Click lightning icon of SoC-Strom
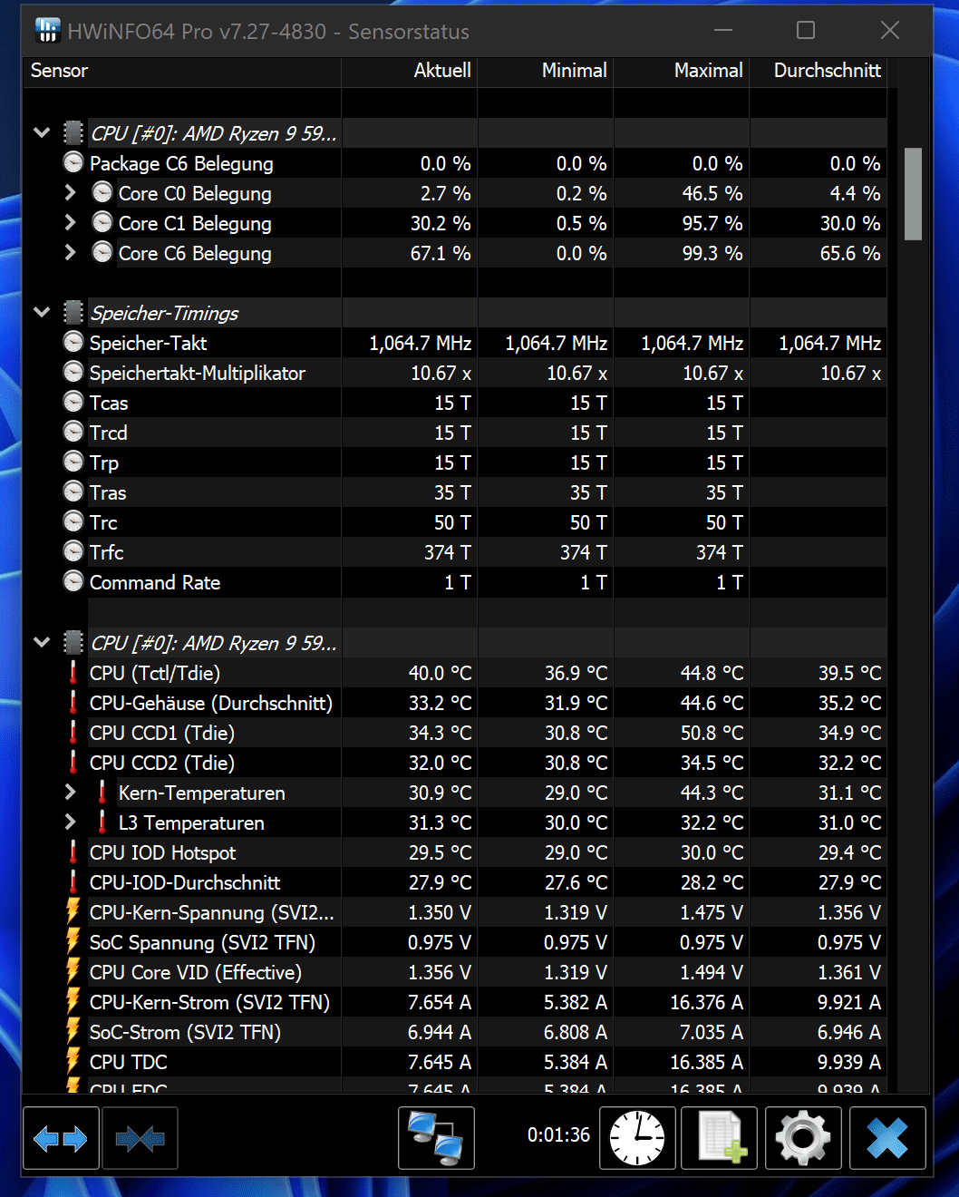959x1197 pixels. (x=73, y=1032)
